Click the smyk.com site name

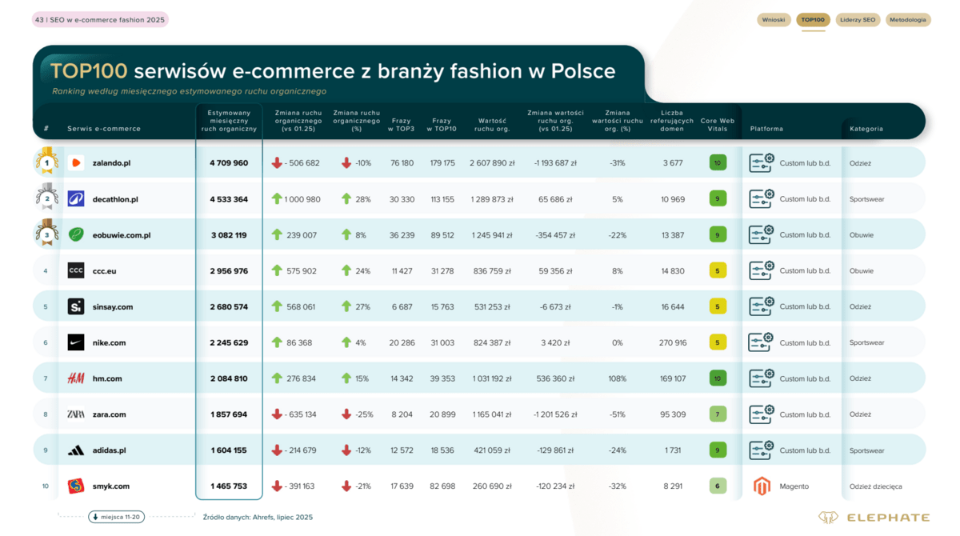pos(111,486)
